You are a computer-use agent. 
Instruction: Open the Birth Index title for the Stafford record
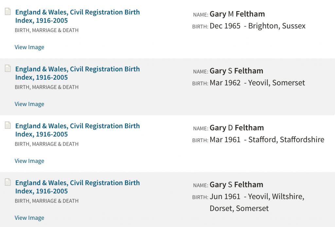pyautogui.click(x=77, y=130)
